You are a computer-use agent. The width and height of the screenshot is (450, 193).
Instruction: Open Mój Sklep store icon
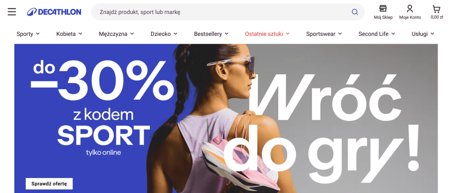point(383,9)
